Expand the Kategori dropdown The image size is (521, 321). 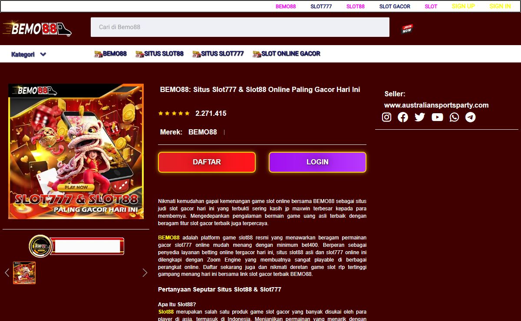tap(29, 54)
